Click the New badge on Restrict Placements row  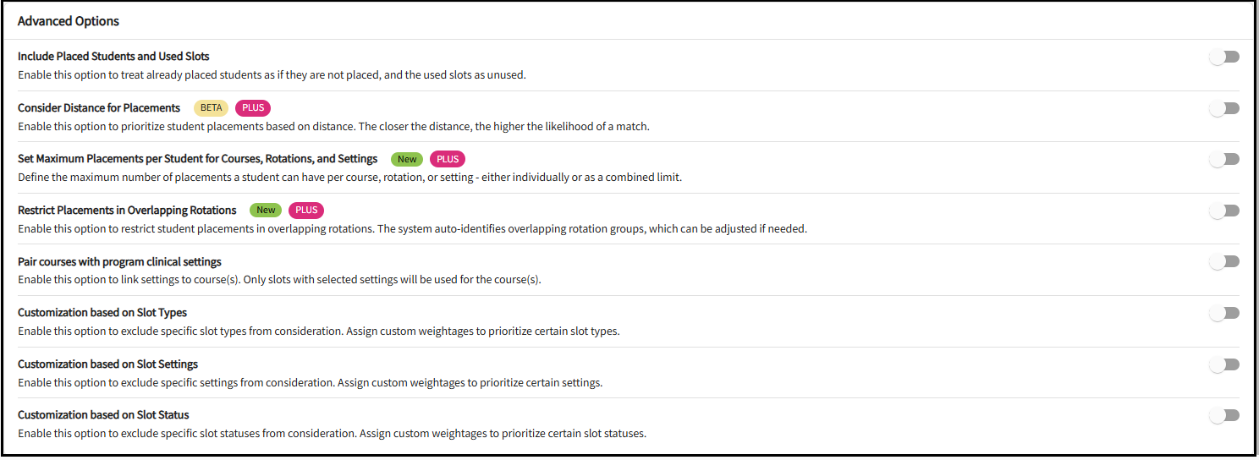click(x=266, y=211)
